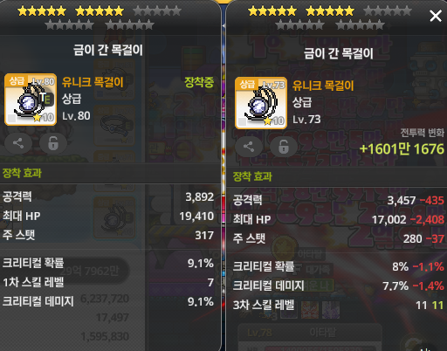Image resolution: width=447 pixels, height=351 pixels.
Task: Click the 크리티컬 데미지 7.7% row
Action: [x=338, y=286]
